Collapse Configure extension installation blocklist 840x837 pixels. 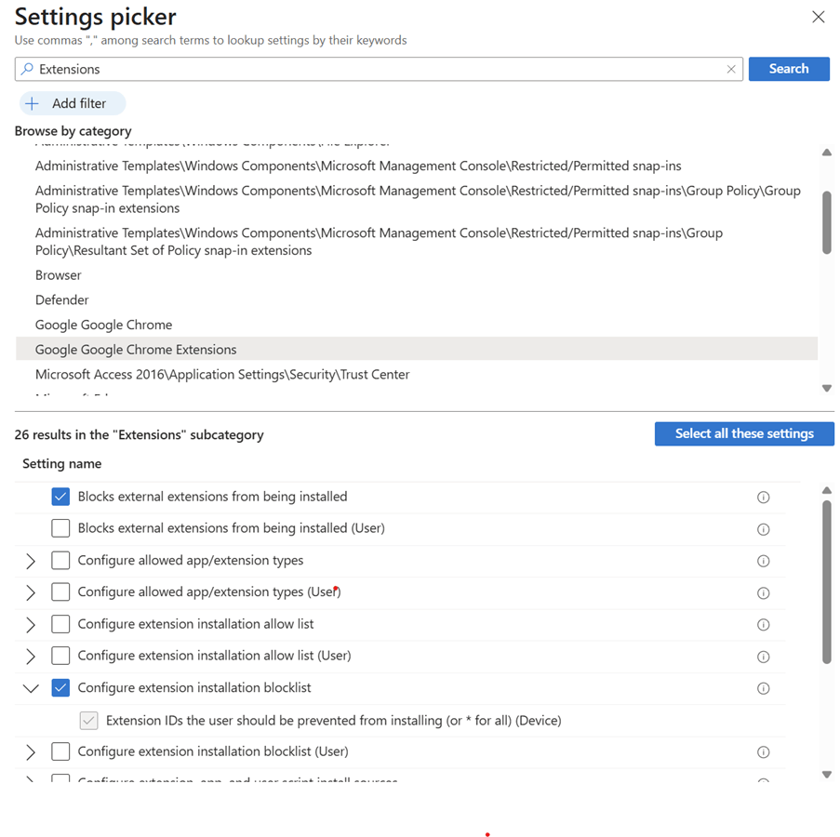pyautogui.click(x=31, y=688)
